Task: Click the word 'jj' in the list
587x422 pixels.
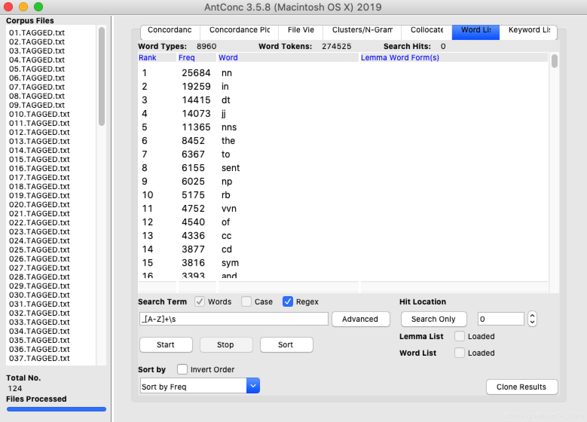Action: pos(224,114)
